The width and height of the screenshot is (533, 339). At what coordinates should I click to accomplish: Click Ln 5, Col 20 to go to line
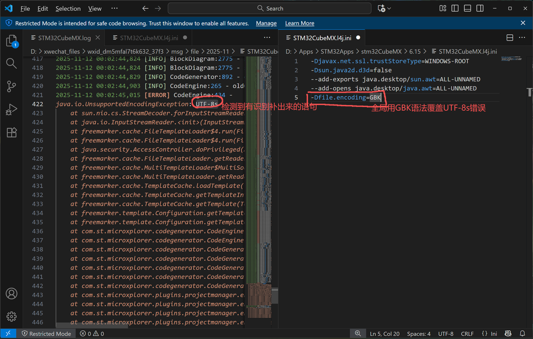(385, 334)
